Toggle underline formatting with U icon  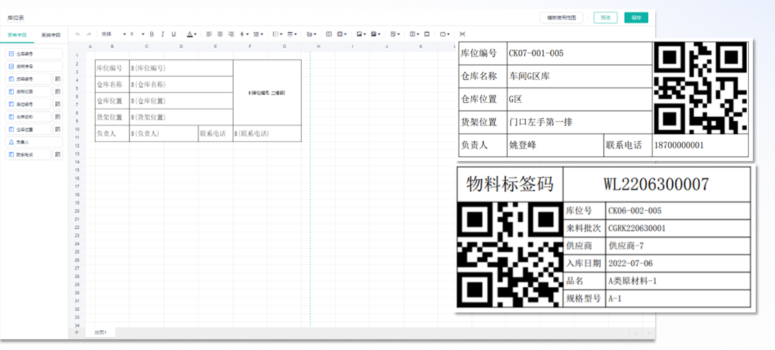click(x=174, y=34)
